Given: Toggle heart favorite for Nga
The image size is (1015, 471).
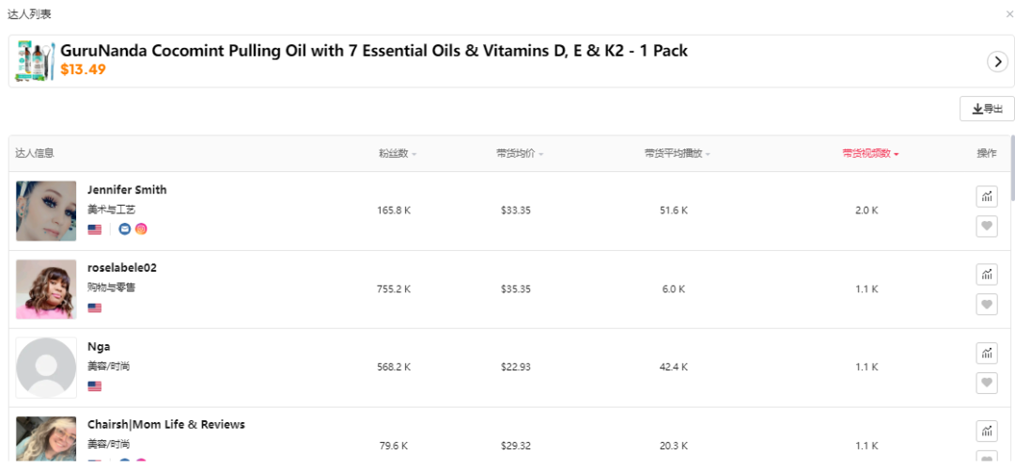Looking at the screenshot, I should tap(986, 383).
